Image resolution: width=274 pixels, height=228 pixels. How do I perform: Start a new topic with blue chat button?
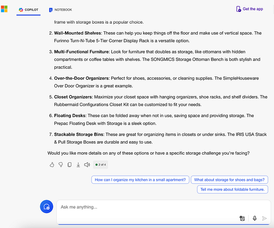(x=47, y=207)
